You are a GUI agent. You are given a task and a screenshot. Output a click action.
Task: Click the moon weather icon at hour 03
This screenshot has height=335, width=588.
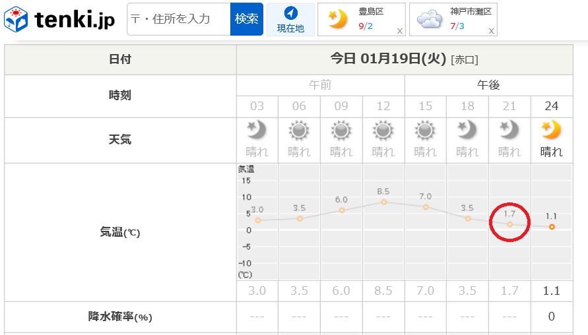(257, 130)
